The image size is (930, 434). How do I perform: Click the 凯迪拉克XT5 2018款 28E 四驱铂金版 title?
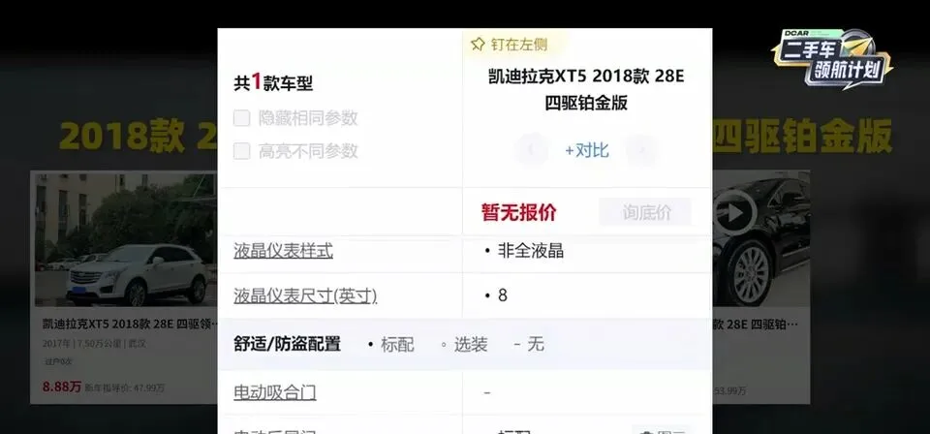(586, 89)
